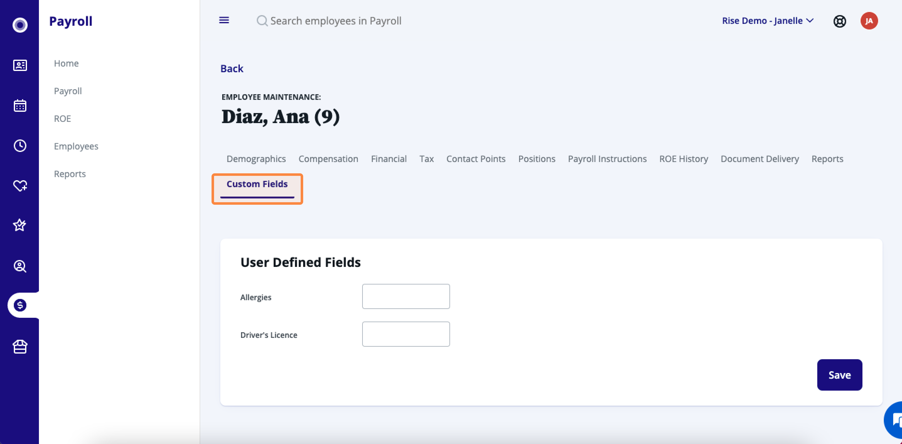Focus the Allergies input field
Image resolution: width=902 pixels, height=444 pixels.
(406, 296)
